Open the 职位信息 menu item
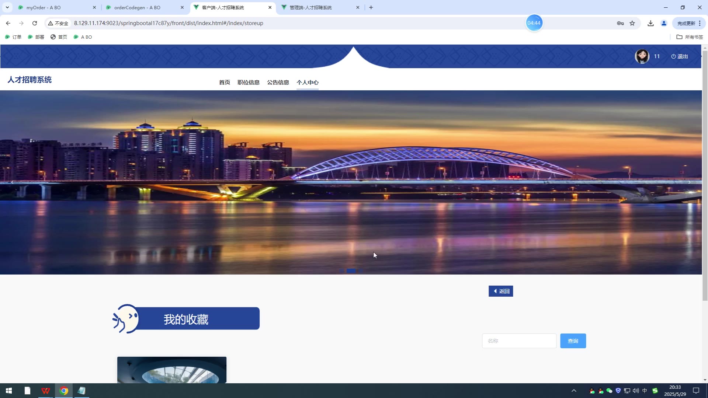This screenshot has height=398, width=708. pos(248,82)
